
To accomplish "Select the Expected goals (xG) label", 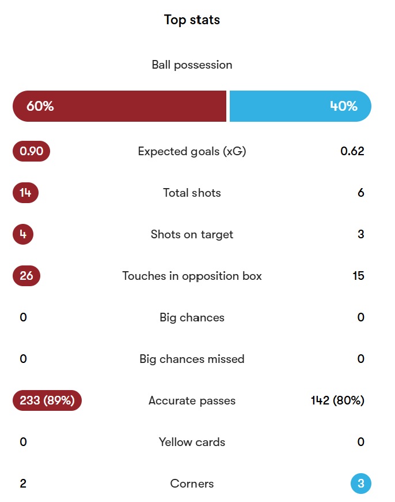I will [x=192, y=151].
